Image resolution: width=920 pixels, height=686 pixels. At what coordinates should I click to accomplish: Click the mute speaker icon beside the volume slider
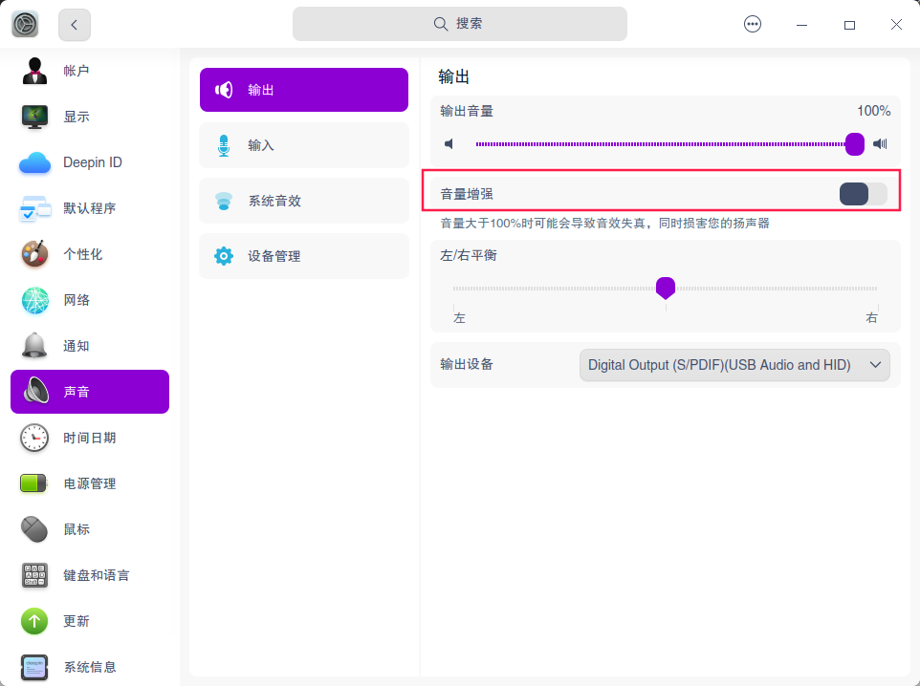tap(449, 143)
